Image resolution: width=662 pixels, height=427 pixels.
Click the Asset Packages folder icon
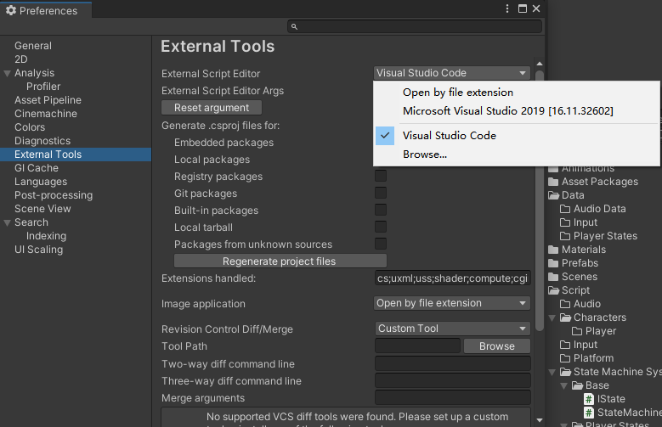[553, 182]
